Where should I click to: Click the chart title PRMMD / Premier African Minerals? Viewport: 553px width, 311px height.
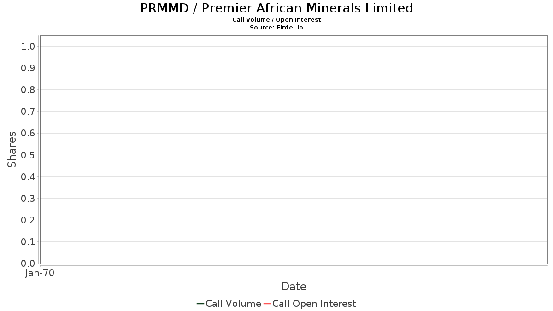276,8
